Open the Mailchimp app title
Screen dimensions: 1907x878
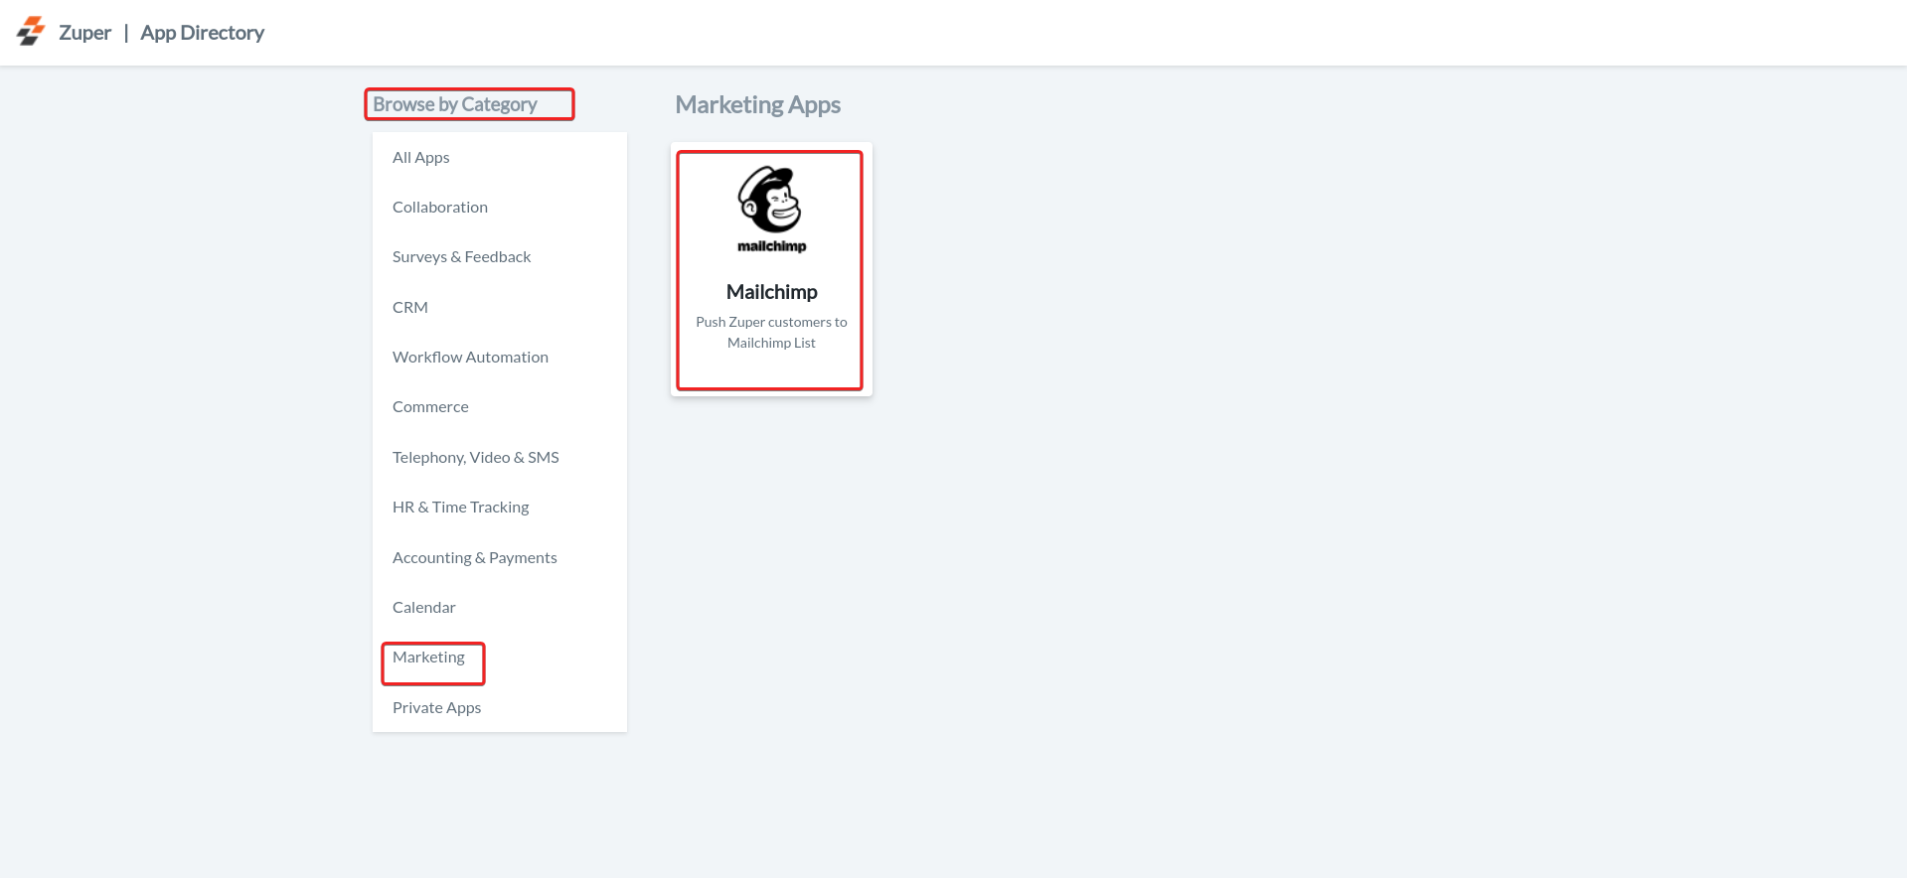pos(771,292)
